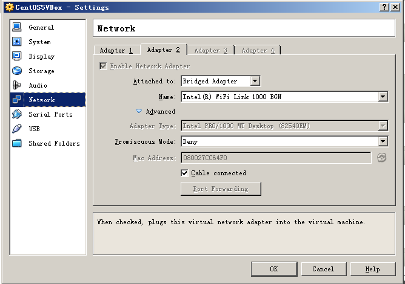The image size is (405, 284).
Task: Select the highlighted Network entry
Action: pyautogui.click(x=48, y=100)
